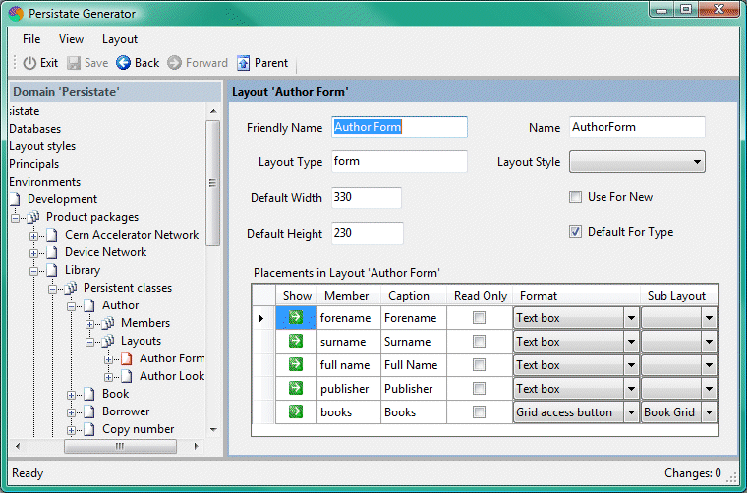Open Format dropdown for books row

coord(630,412)
